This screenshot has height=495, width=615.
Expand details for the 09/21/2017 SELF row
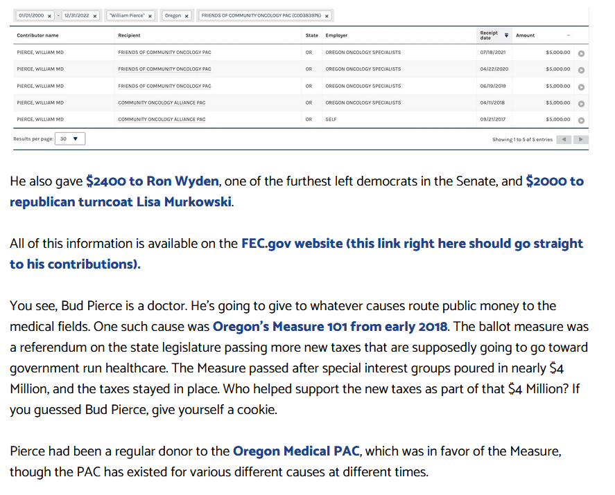581,120
